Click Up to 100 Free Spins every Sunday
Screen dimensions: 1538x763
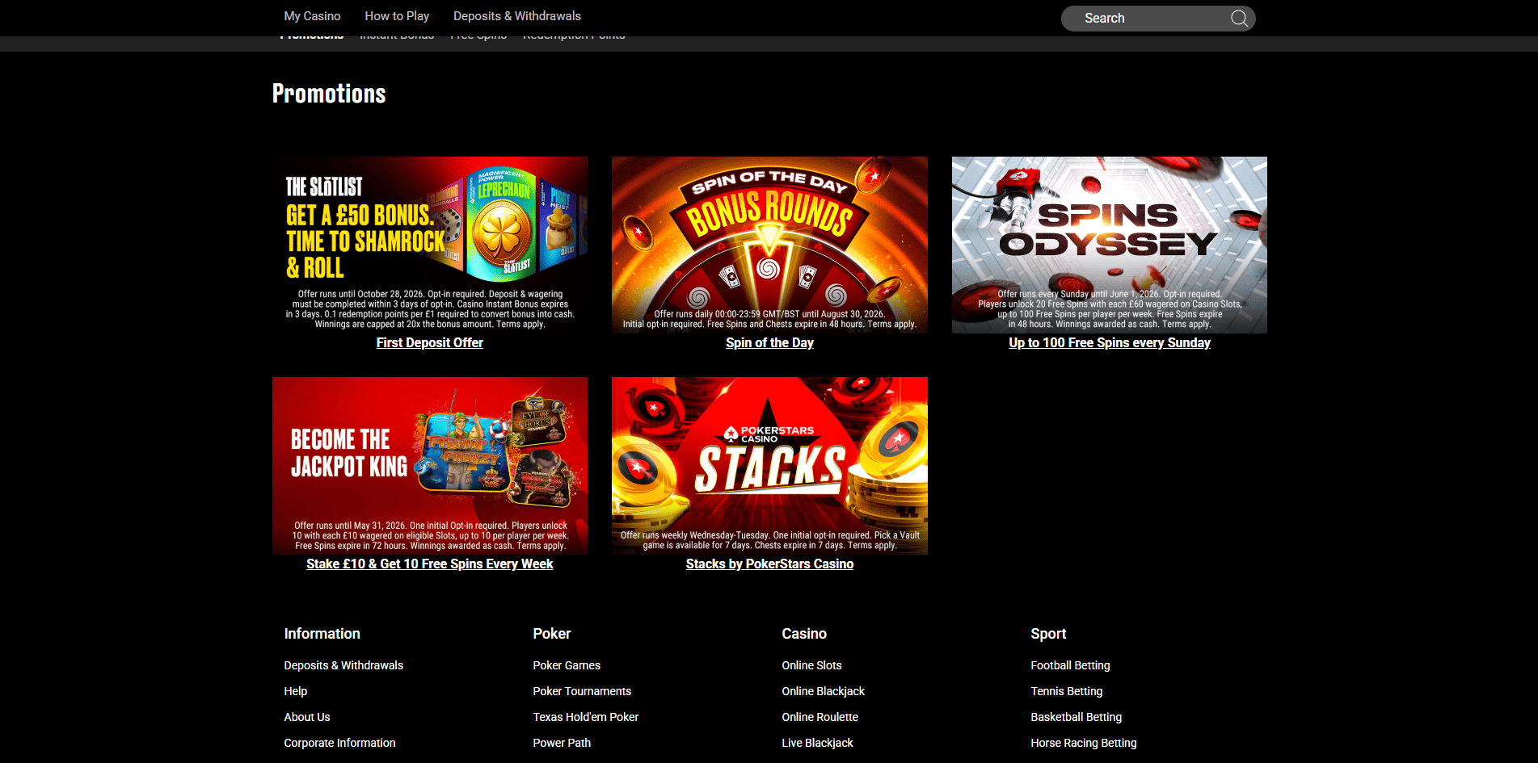point(1109,342)
